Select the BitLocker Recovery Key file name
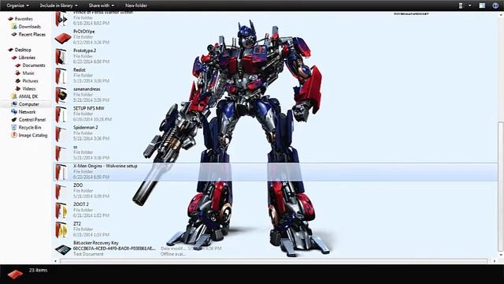The width and height of the screenshot is (504, 284). (x=96, y=243)
